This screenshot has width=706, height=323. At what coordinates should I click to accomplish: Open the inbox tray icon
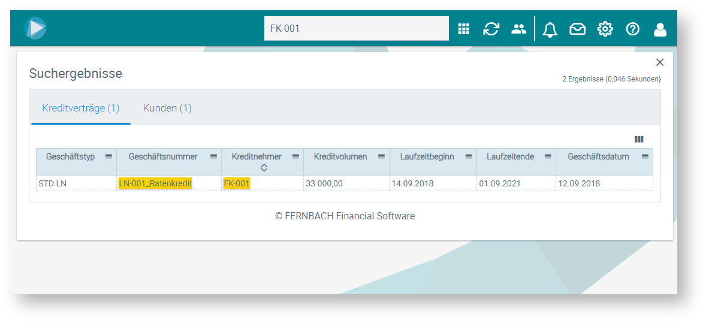577,29
